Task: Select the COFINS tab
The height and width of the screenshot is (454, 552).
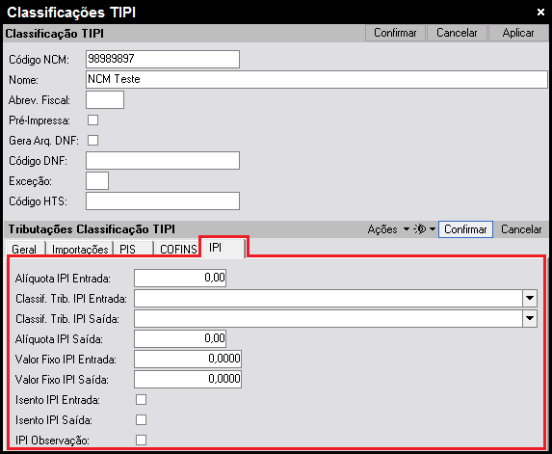Action: (178, 249)
